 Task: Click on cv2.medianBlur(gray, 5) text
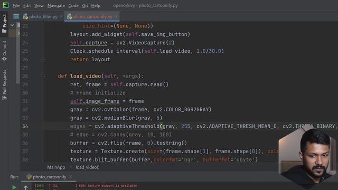[127, 118]
